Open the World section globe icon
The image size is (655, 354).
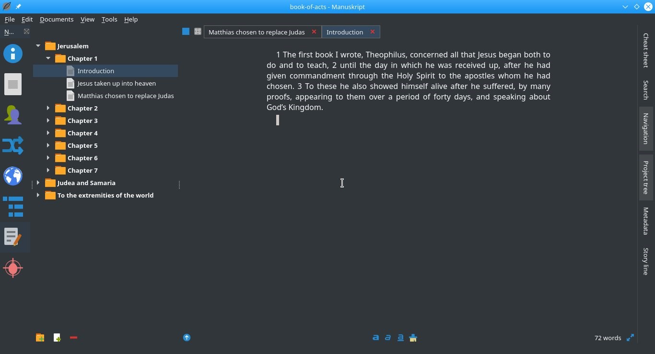[13, 176]
